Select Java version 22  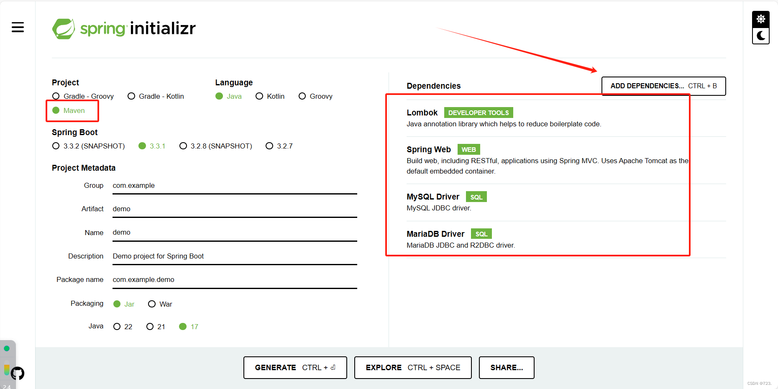click(123, 327)
